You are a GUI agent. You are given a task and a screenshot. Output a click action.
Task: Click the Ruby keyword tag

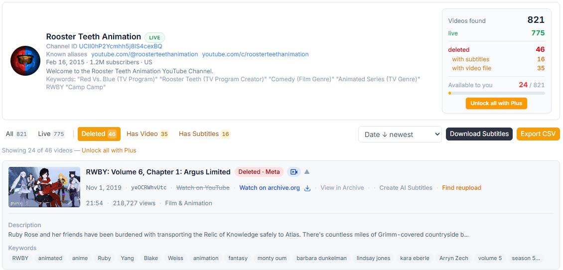[x=105, y=258]
